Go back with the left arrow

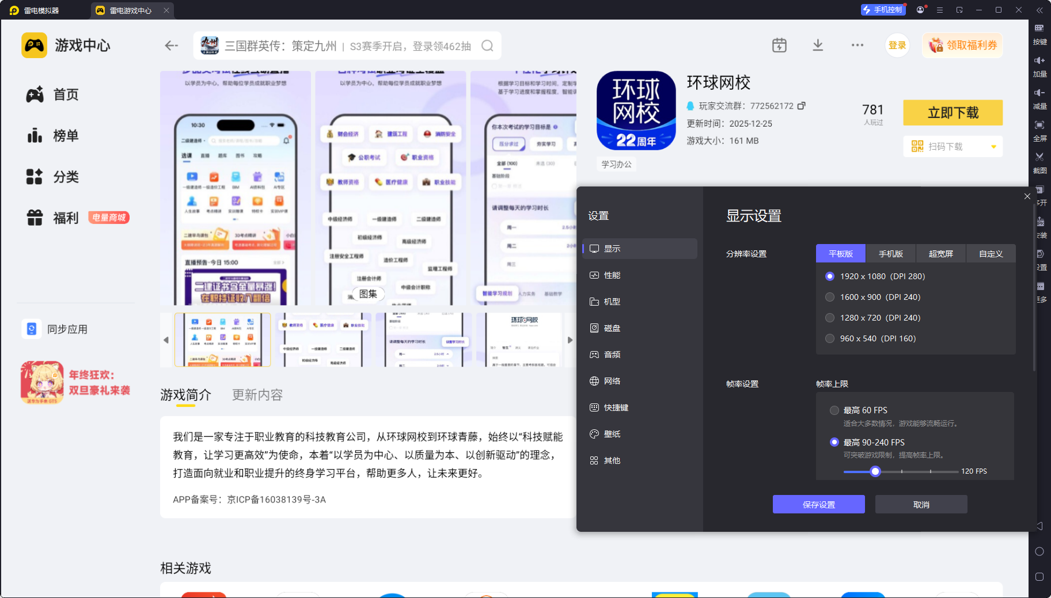coord(171,45)
